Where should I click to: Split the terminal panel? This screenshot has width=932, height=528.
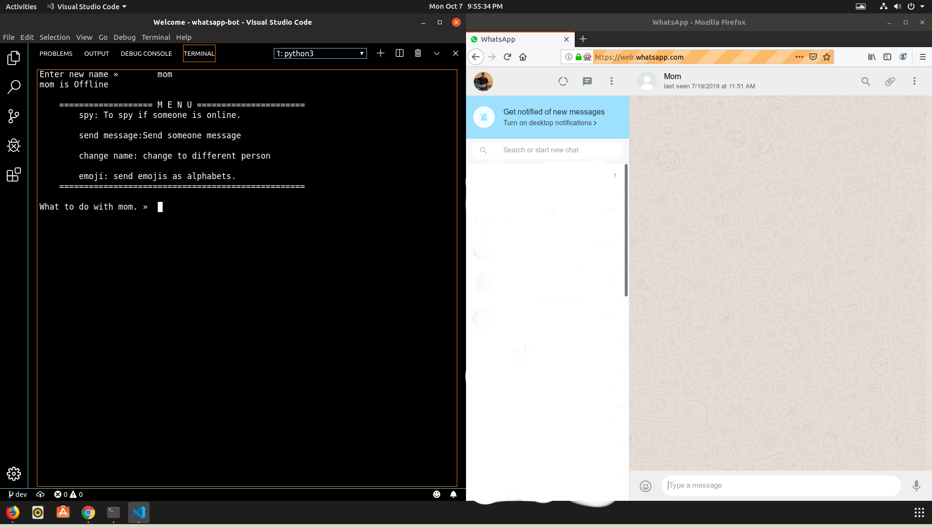399,53
